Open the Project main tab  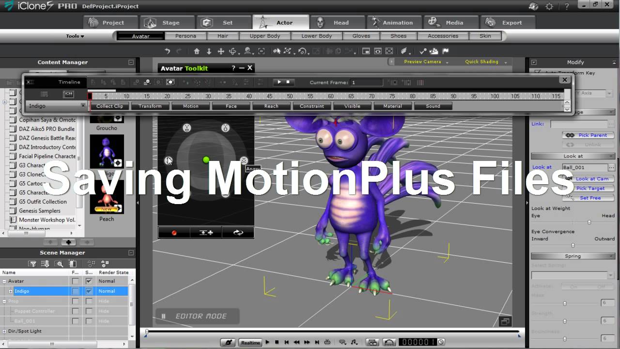point(111,22)
